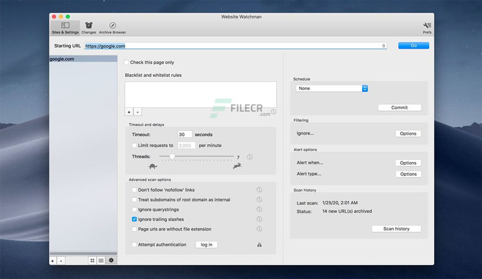The height and width of the screenshot is (279, 482).
Task: Open Prefs from the toolbar
Action: tap(427, 28)
